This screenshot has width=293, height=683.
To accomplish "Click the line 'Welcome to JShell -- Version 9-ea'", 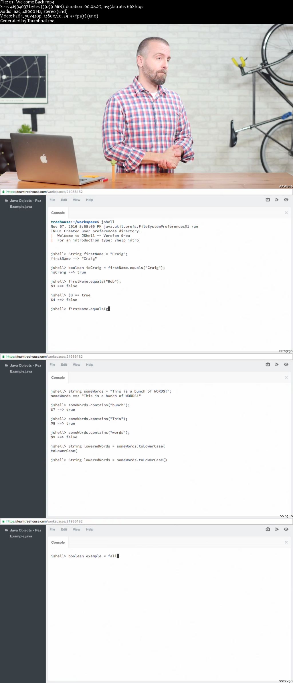I will coord(94,235).
